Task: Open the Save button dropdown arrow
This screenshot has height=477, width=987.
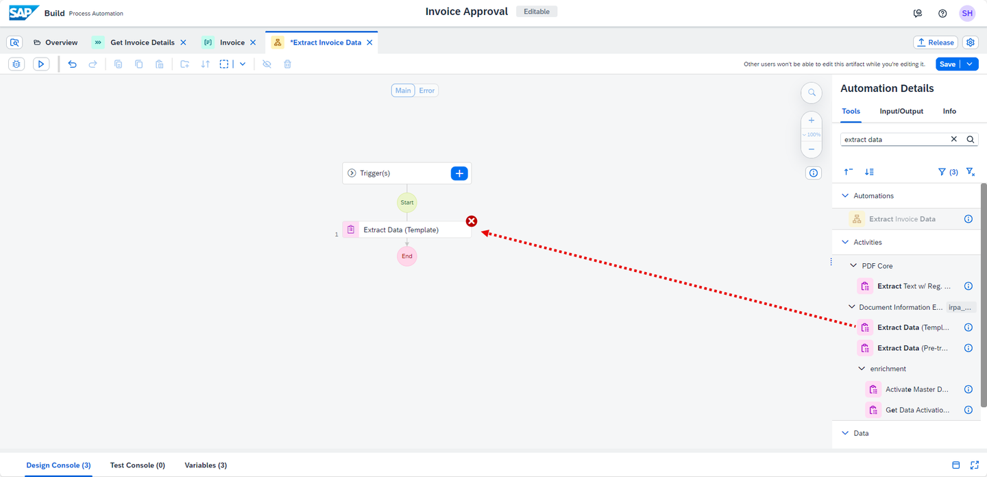Action: pyautogui.click(x=969, y=64)
